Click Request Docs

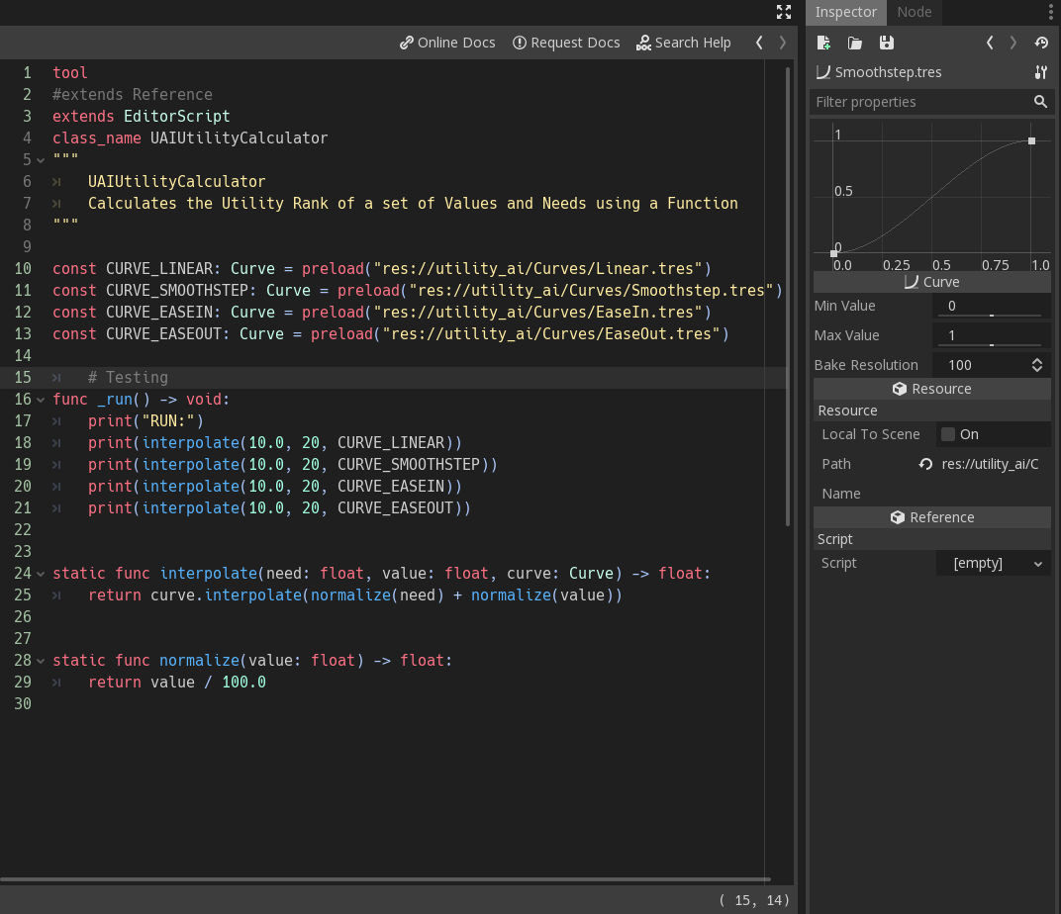pyautogui.click(x=566, y=43)
